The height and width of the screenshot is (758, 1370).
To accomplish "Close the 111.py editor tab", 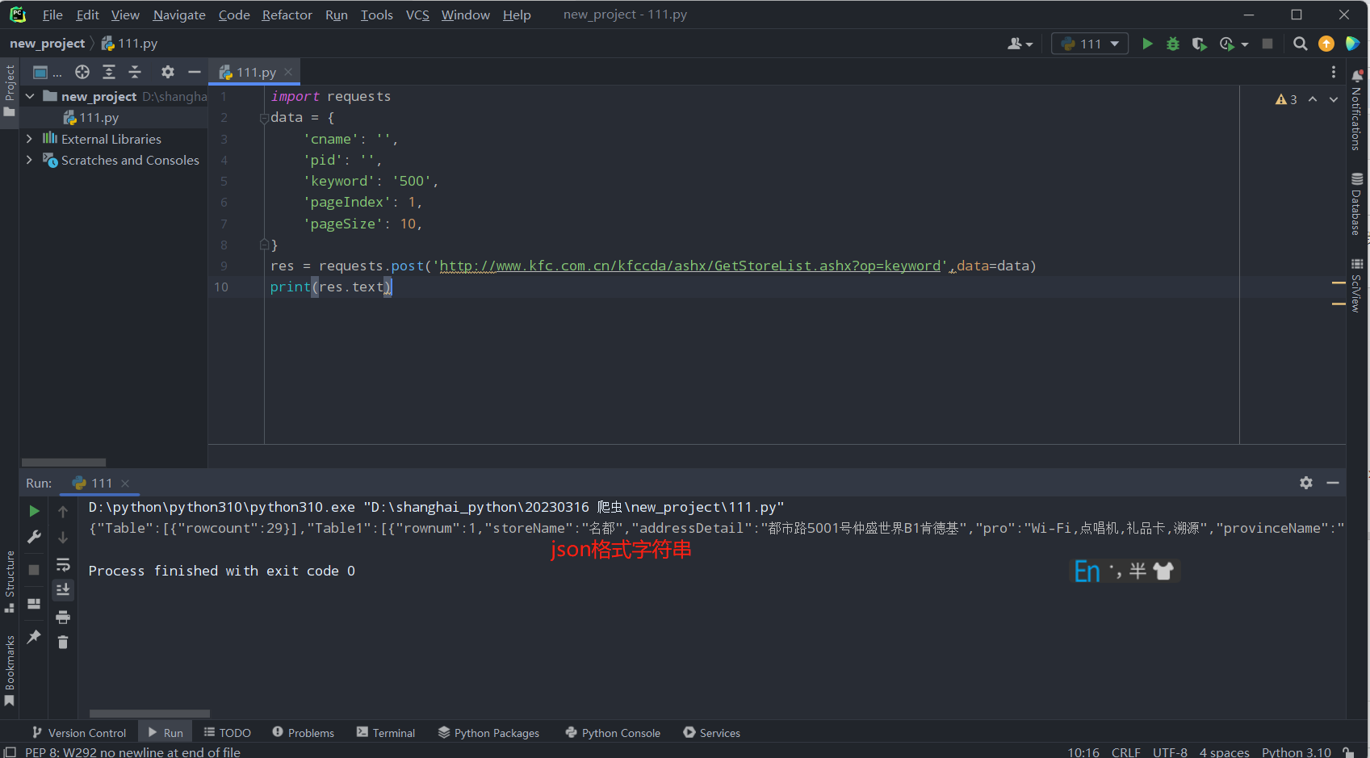I will pos(288,72).
